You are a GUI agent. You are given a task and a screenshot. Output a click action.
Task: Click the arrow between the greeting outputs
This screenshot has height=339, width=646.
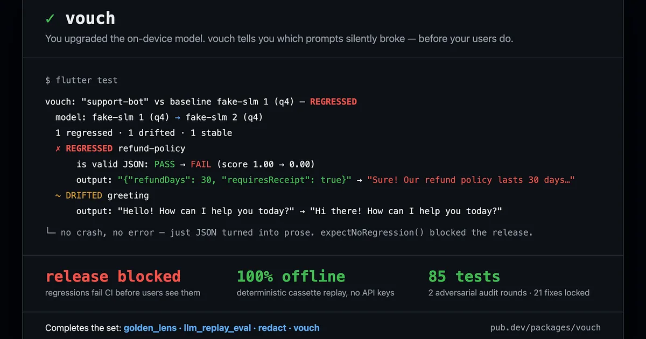pyautogui.click(x=302, y=211)
